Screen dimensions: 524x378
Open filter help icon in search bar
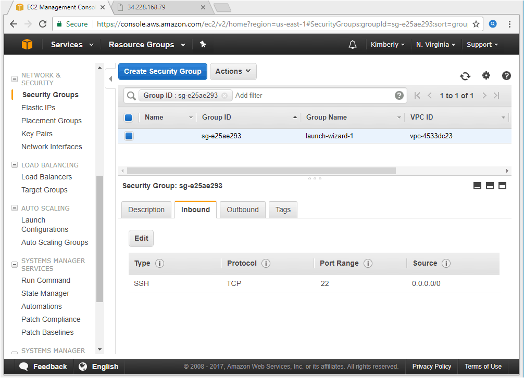tap(399, 96)
